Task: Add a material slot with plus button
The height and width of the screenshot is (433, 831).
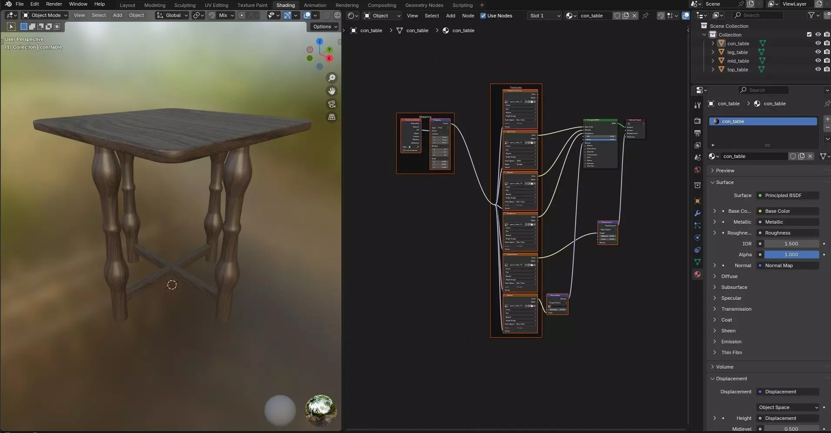Action: (827, 119)
